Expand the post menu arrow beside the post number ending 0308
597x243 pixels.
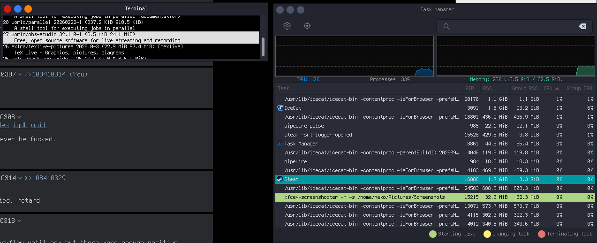(x=19, y=117)
